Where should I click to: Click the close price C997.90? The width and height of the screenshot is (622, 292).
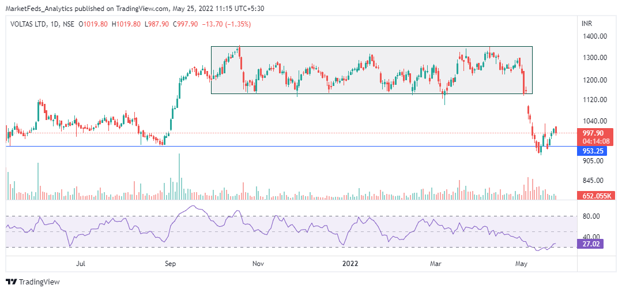point(186,24)
